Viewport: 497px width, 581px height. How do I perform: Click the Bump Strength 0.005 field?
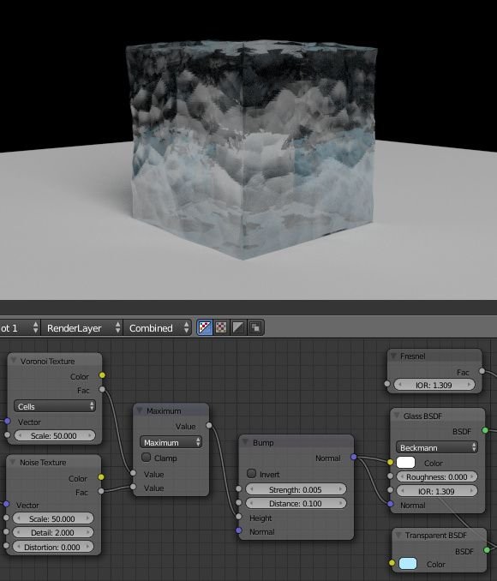tap(296, 489)
